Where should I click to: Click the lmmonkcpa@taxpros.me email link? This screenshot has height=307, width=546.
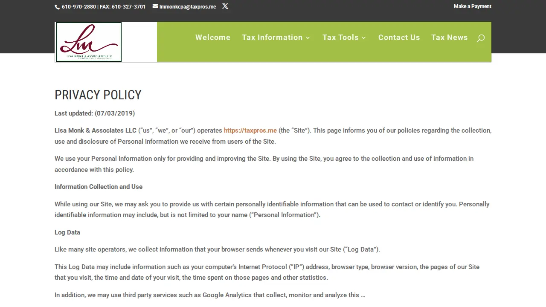[188, 7]
